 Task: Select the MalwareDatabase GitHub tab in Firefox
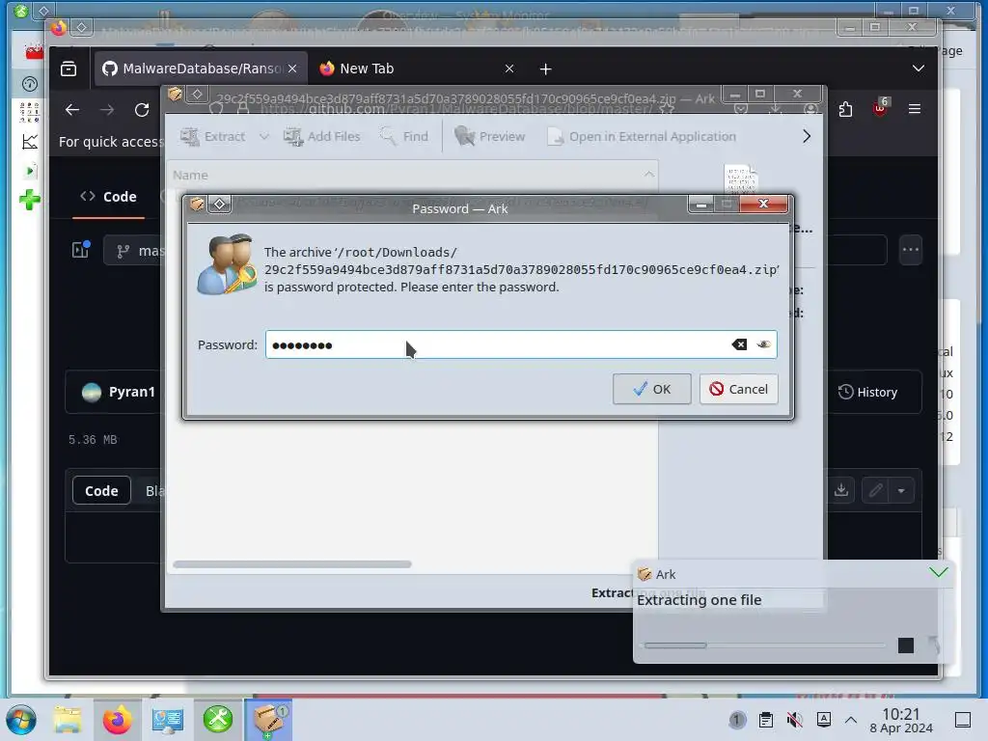coord(201,69)
